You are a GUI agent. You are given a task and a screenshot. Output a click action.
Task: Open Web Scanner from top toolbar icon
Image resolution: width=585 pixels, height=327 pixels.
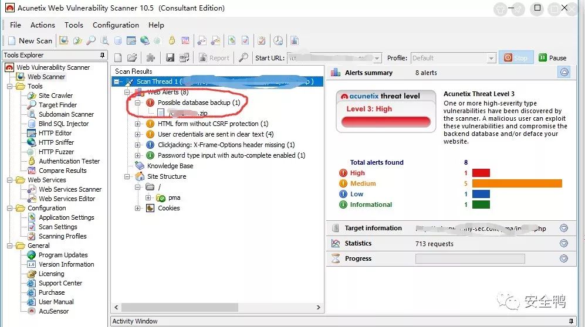[64, 40]
